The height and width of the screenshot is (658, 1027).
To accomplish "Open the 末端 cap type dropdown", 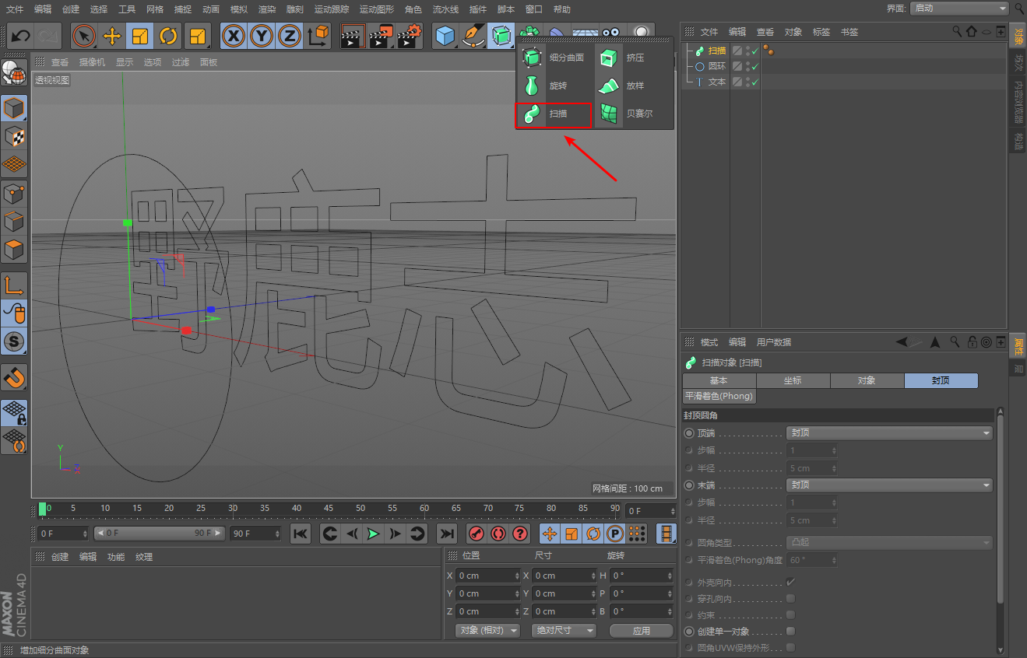I will pos(889,485).
